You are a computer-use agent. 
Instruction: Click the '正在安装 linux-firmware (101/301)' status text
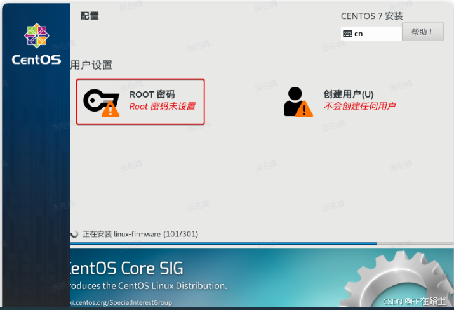(x=140, y=234)
